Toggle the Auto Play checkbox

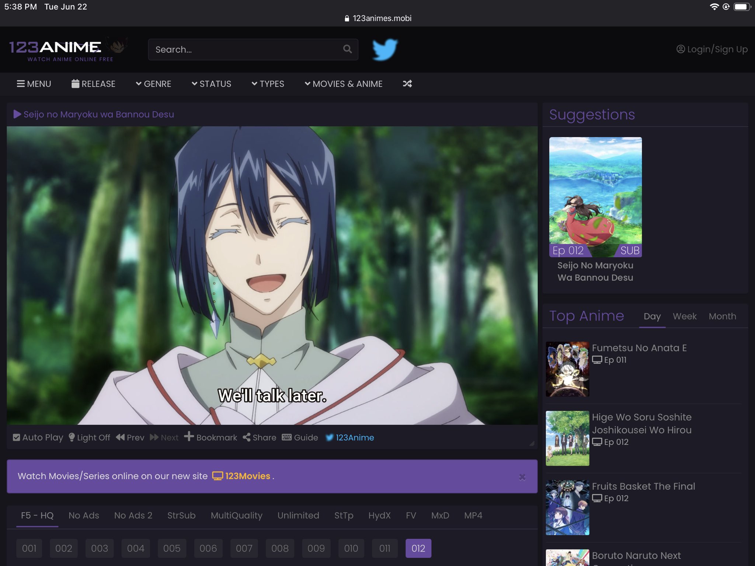38,437
